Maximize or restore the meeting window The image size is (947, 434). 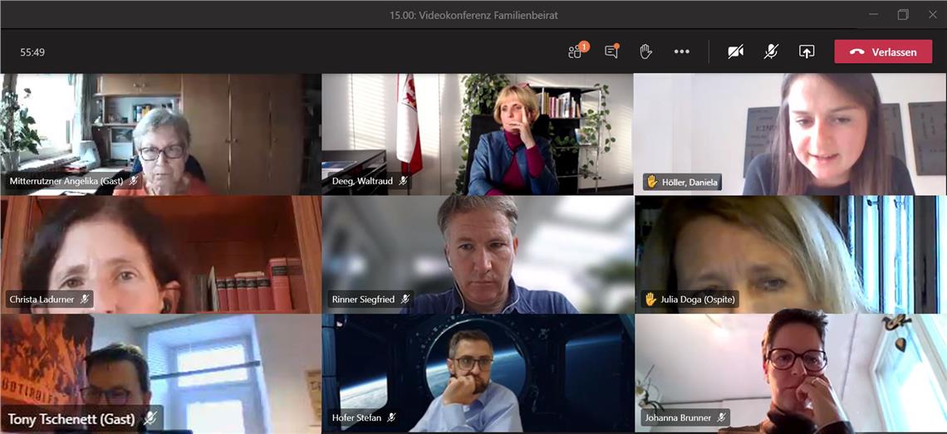[903, 14]
